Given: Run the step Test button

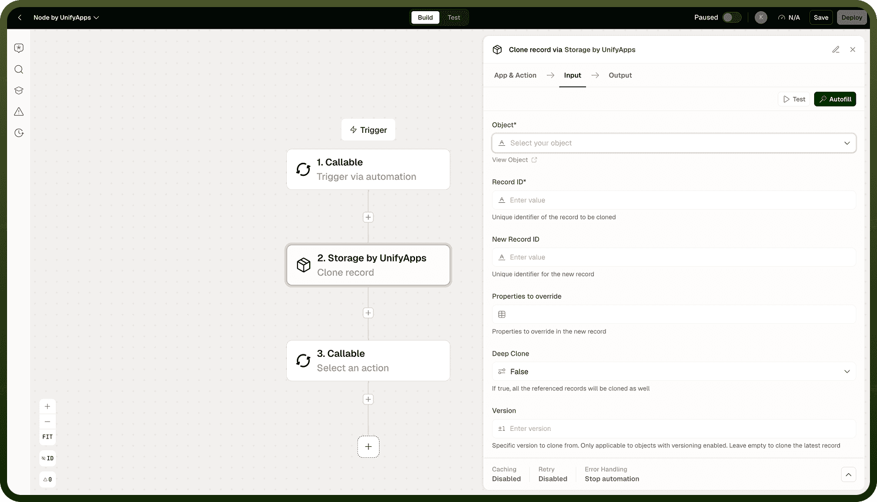Looking at the screenshot, I should click(794, 99).
